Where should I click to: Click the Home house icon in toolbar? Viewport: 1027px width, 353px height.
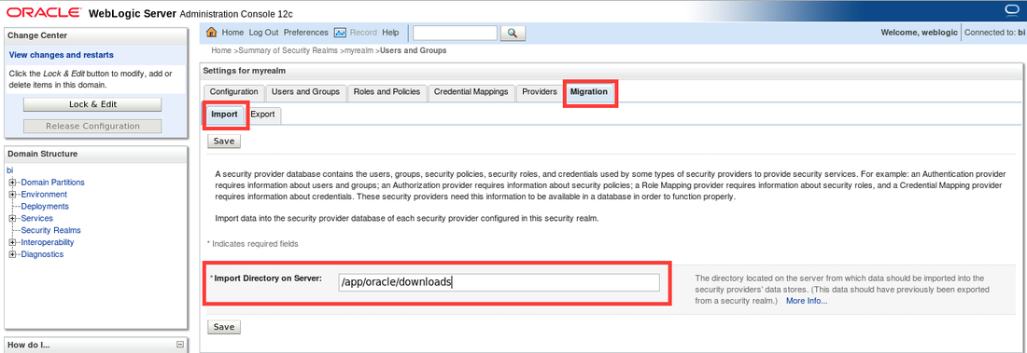212,33
